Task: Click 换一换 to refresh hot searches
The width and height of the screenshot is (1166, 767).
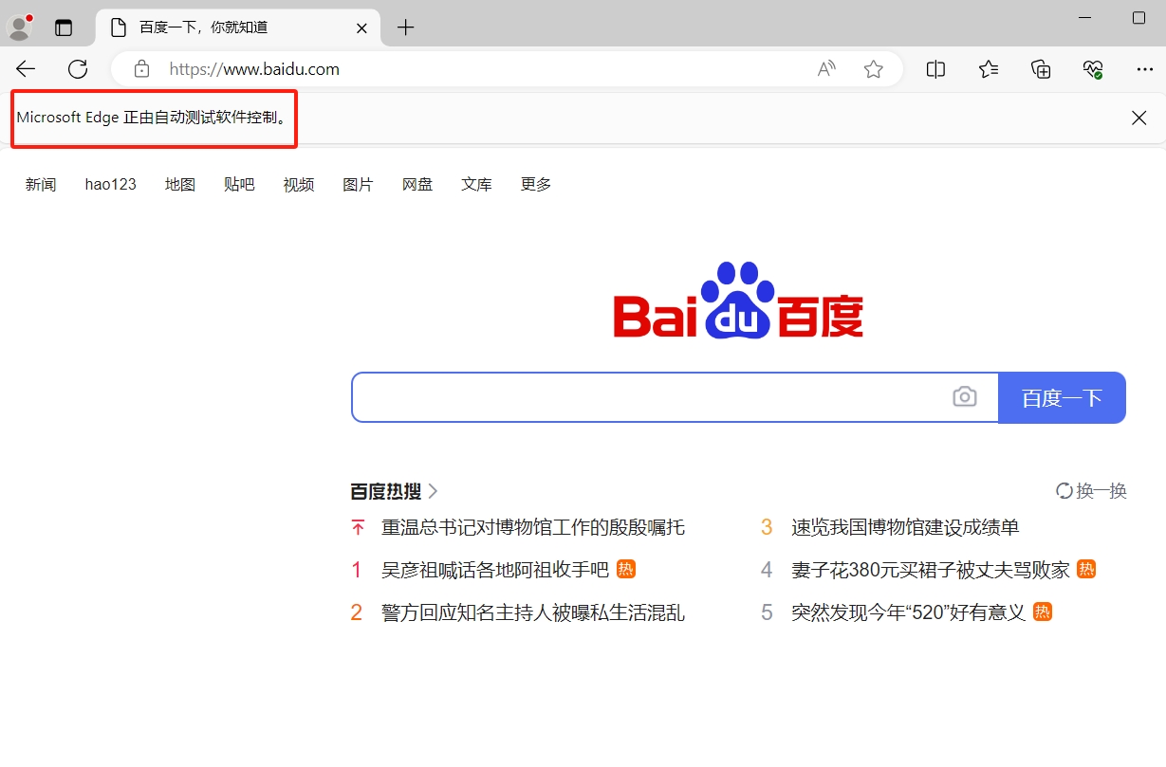Action: point(1091,491)
